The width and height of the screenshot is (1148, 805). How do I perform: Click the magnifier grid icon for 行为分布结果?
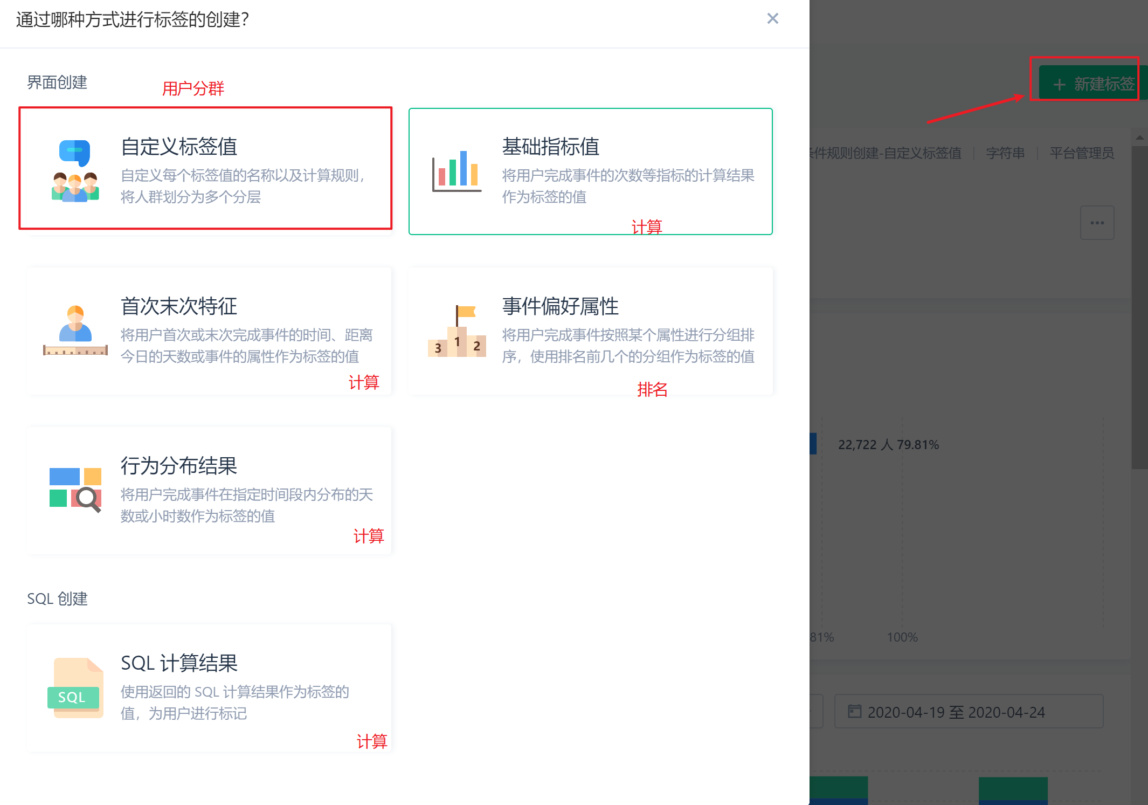tap(75, 490)
